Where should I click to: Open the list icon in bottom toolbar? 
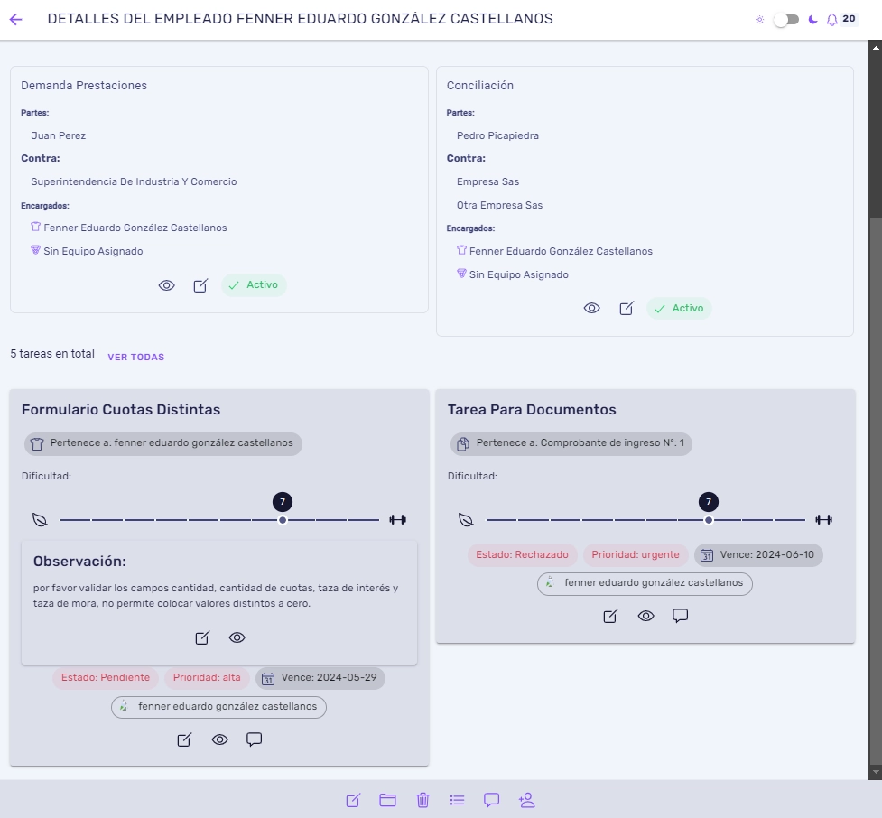pos(458,800)
